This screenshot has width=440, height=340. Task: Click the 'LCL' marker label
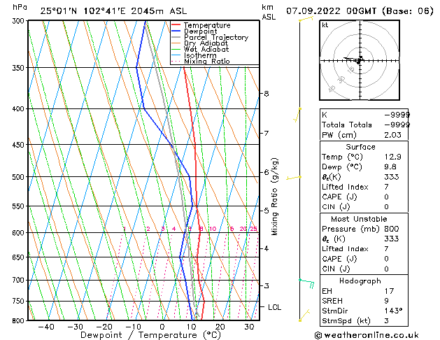click(274, 307)
